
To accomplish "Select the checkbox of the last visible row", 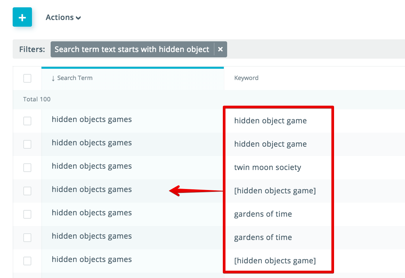I will pyautogui.click(x=27, y=261).
